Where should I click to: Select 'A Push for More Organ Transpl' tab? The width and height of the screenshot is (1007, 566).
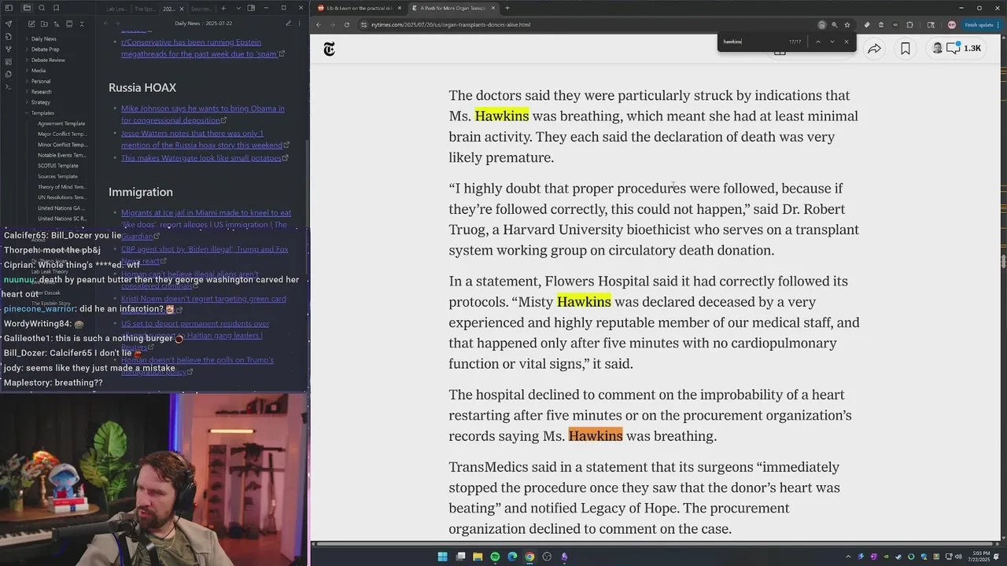click(x=454, y=8)
